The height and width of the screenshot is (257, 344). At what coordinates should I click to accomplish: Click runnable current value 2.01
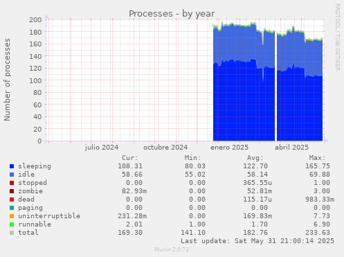point(134,224)
